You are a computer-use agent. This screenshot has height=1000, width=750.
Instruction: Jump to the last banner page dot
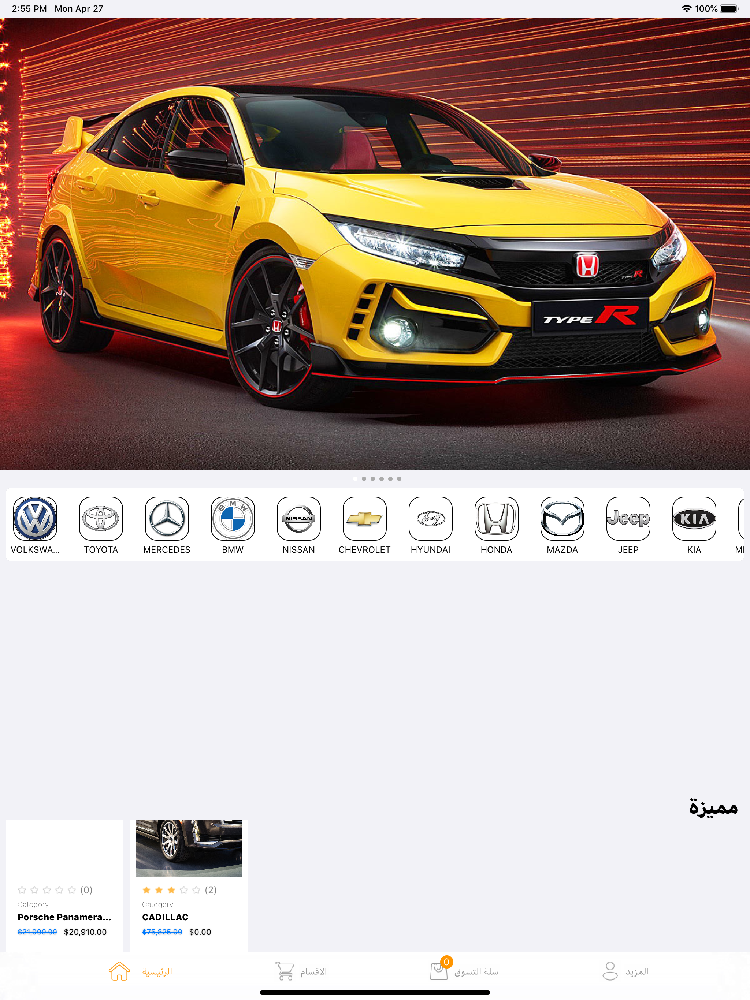[399, 479]
